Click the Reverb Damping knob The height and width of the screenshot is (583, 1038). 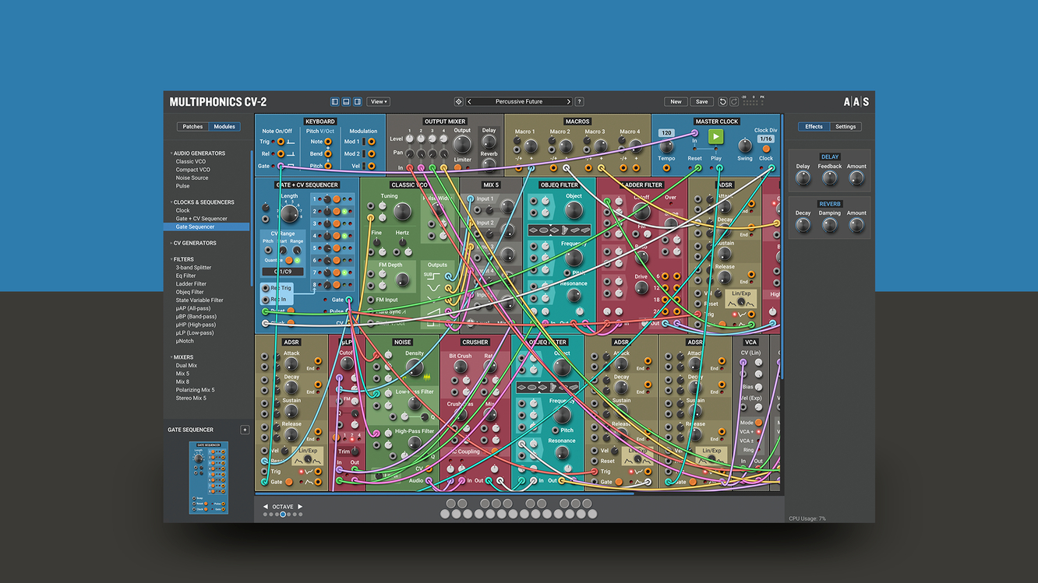click(830, 226)
